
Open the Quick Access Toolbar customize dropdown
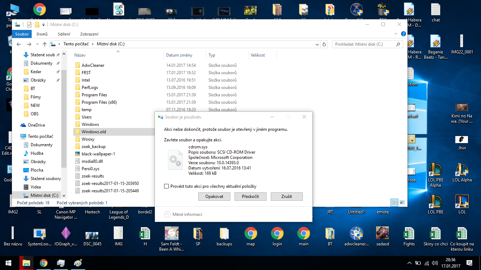coord(44,25)
